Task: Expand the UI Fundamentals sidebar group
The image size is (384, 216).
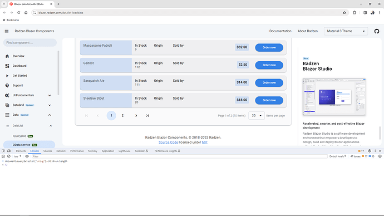Action: (50, 95)
